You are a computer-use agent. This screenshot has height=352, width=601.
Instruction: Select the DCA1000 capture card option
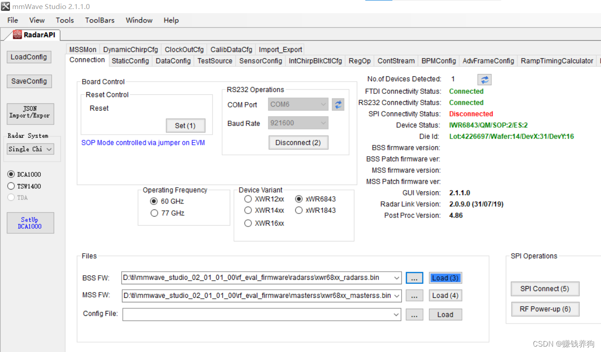[x=11, y=174]
